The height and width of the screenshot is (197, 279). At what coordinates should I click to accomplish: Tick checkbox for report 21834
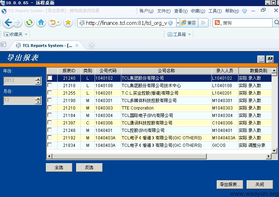tap(50, 145)
